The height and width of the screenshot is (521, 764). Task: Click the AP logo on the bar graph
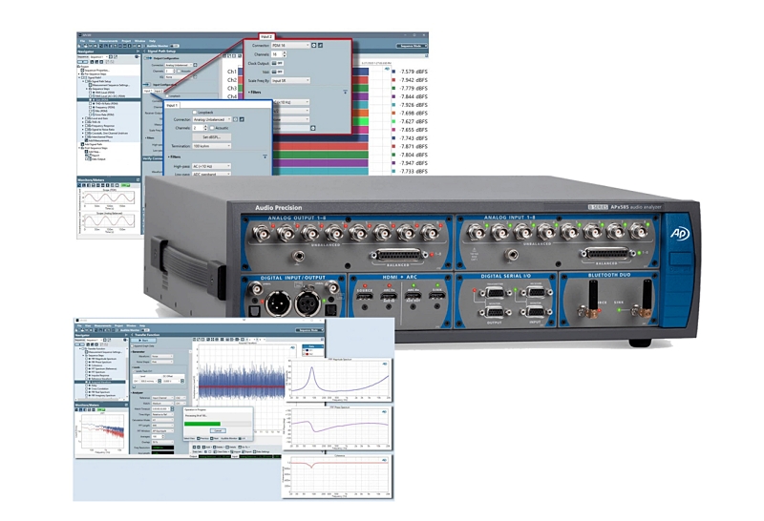[387, 69]
